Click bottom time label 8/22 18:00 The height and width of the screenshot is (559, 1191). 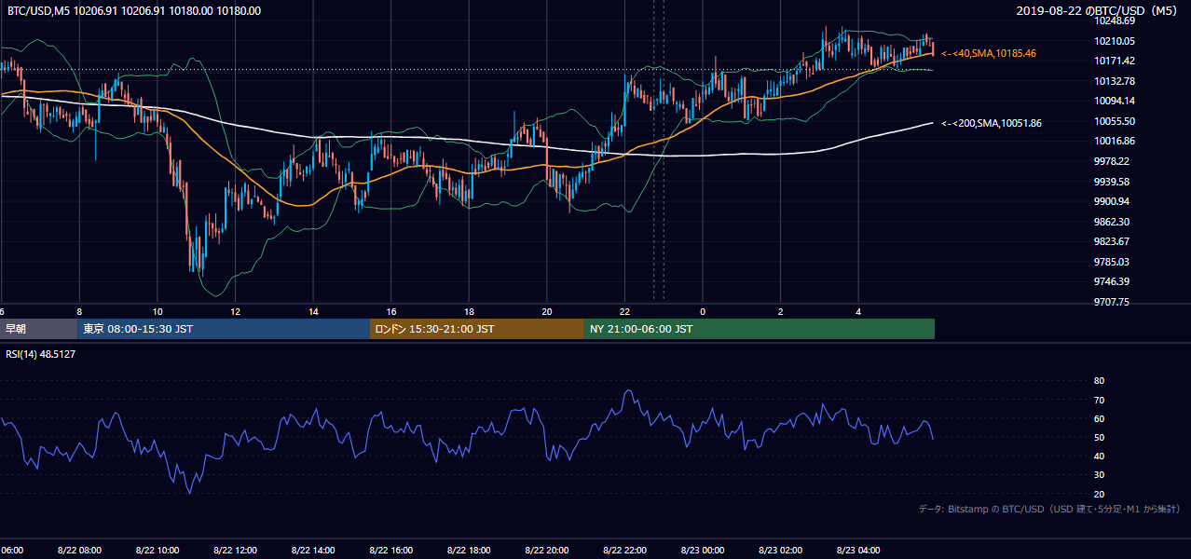tap(469, 551)
